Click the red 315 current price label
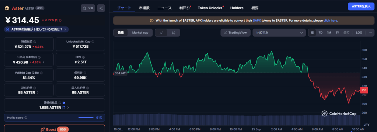 (364, 91)
